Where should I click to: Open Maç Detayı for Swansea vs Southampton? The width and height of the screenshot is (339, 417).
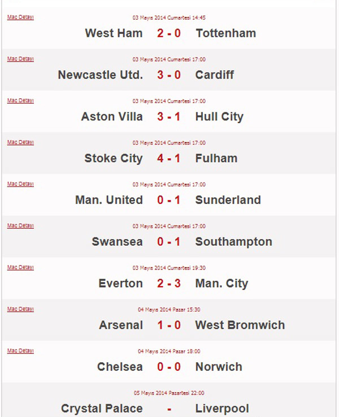20,226
